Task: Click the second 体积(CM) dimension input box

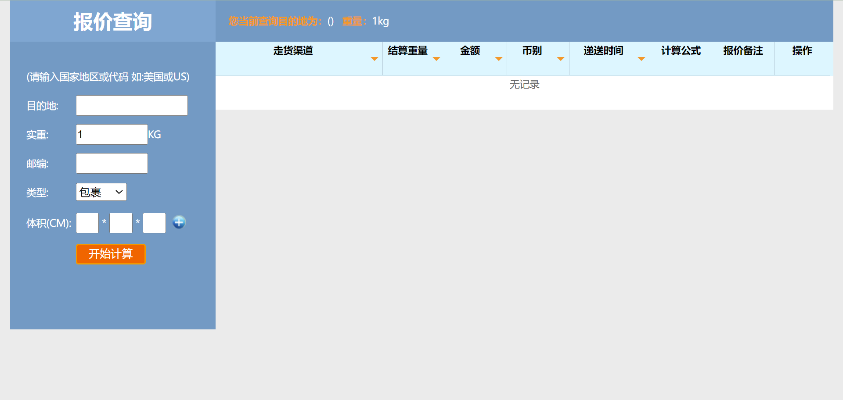Action: [x=121, y=223]
